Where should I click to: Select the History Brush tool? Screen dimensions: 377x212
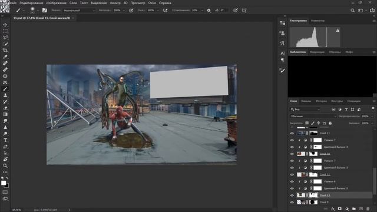(5, 102)
